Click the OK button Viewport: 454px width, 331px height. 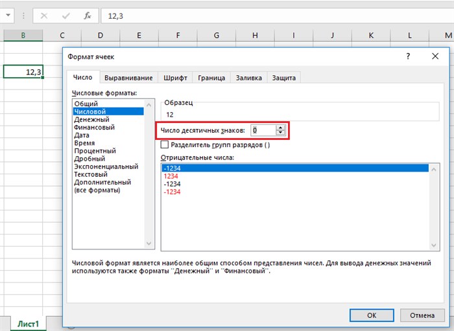pyautogui.click(x=372, y=315)
